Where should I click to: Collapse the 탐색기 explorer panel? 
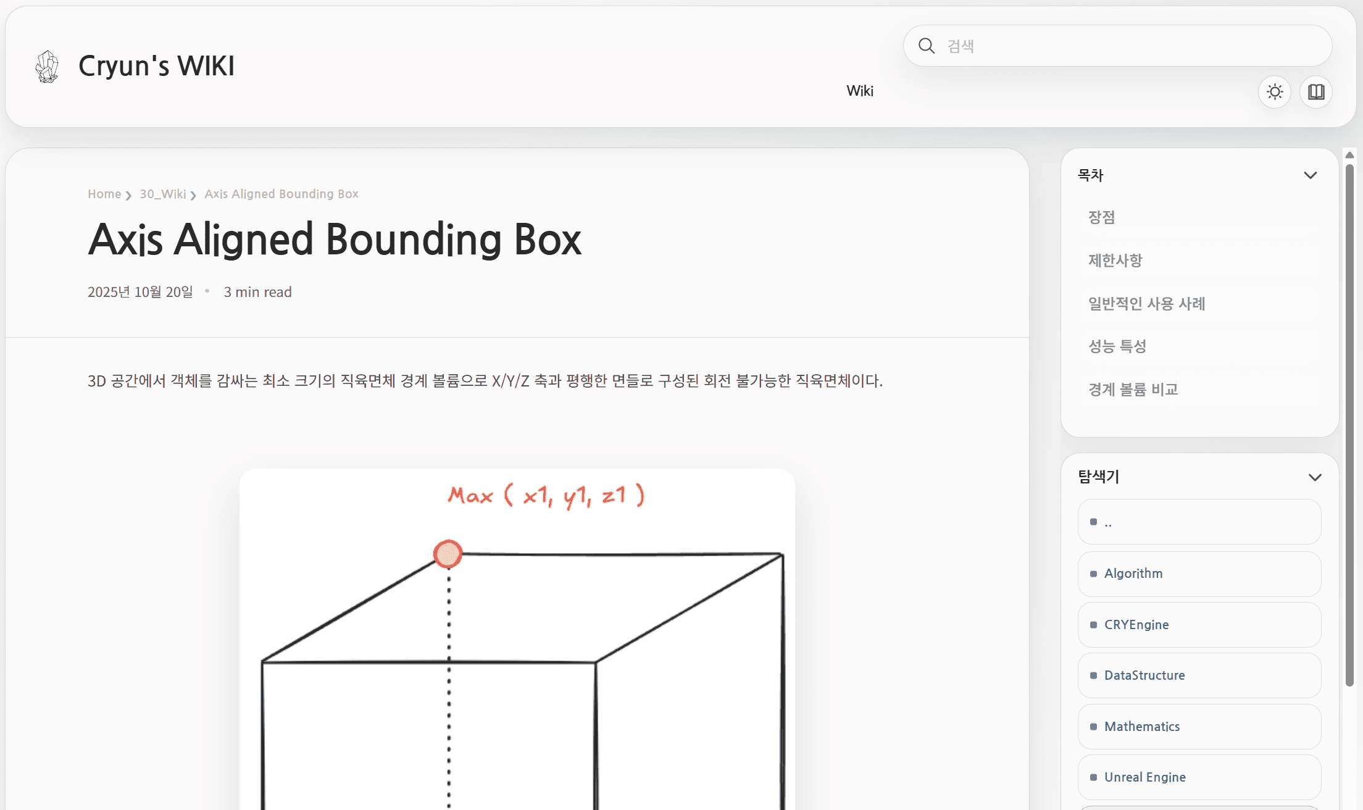[x=1315, y=477]
